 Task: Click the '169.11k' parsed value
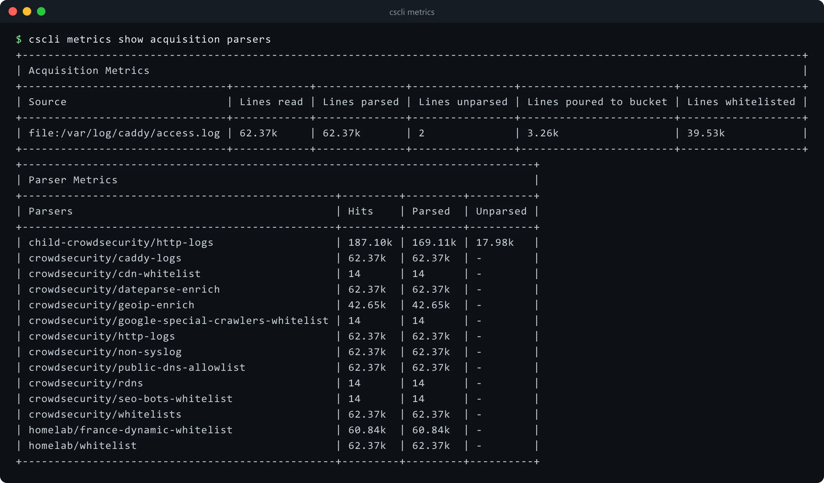click(x=434, y=243)
